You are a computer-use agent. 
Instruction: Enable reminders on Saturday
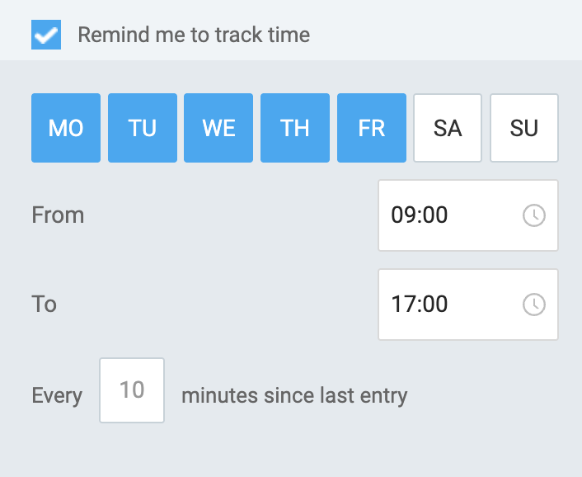coord(448,128)
